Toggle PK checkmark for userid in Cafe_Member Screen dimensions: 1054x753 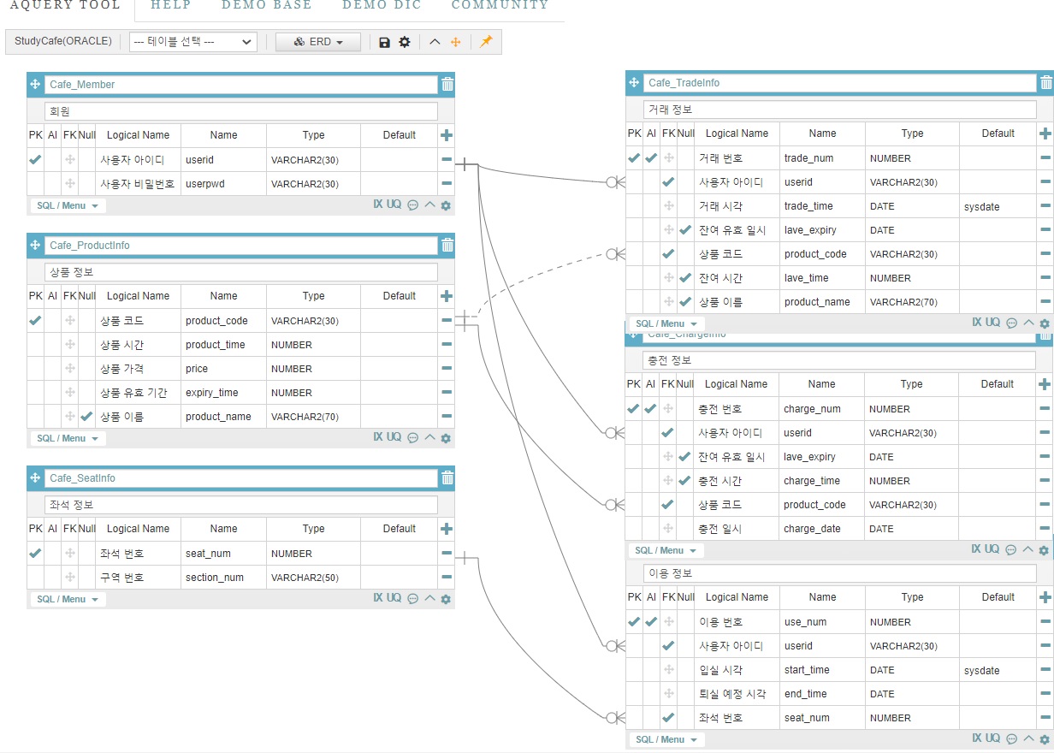[x=35, y=159]
